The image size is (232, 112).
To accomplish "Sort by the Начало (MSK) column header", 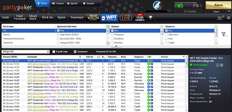I will click(x=14, y=57).
